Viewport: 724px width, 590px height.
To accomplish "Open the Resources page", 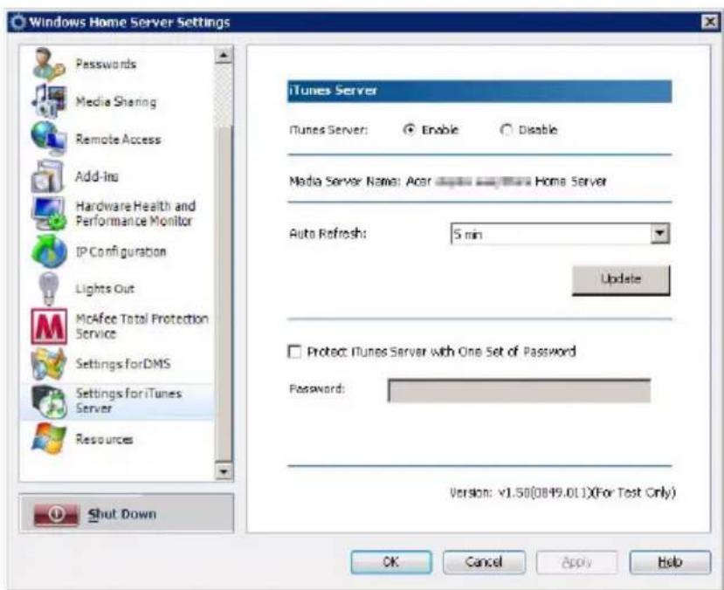I will click(x=104, y=439).
